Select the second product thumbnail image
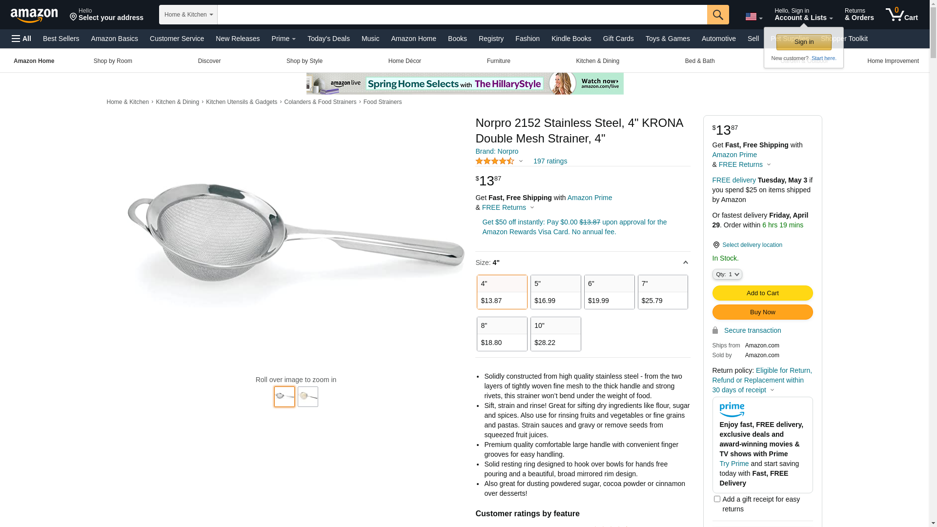 [x=308, y=397]
